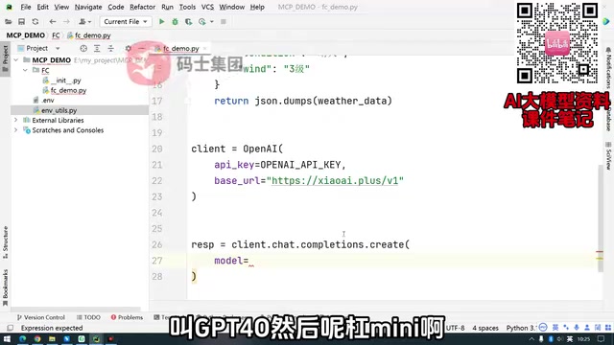This screenshot has width=614, height=345.
Task: Click the Save All toolbar icon
Action: click(x=21, y=21)
